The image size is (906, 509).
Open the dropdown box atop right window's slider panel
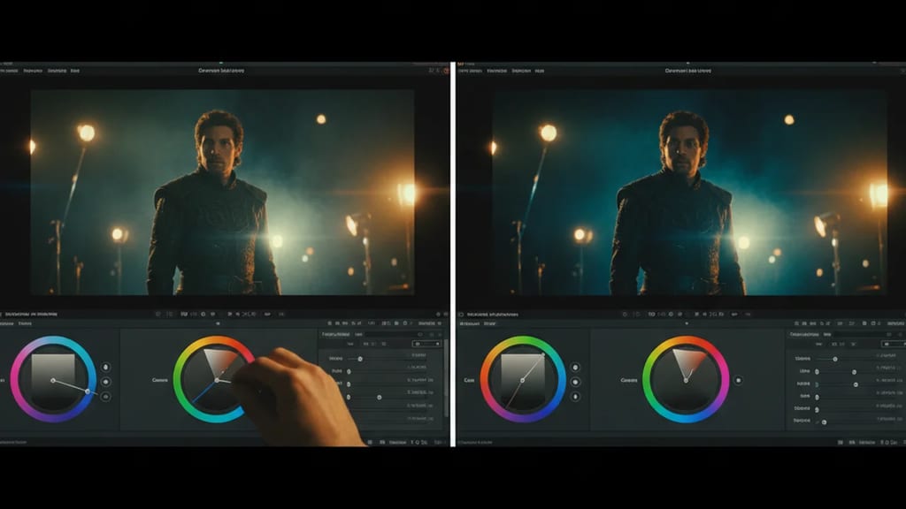[892, 344]
